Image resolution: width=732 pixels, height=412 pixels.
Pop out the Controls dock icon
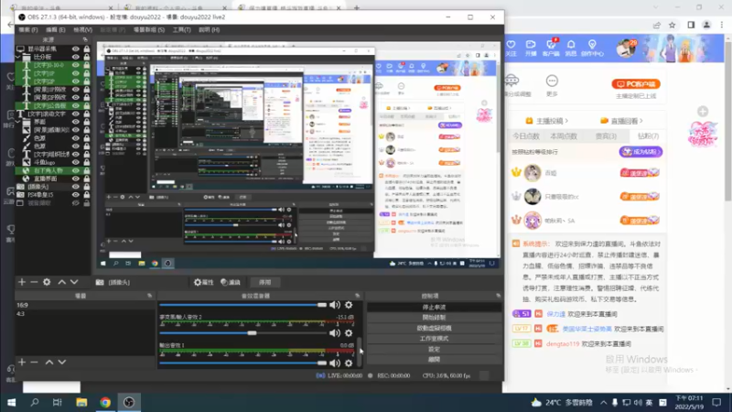point(498,296)
